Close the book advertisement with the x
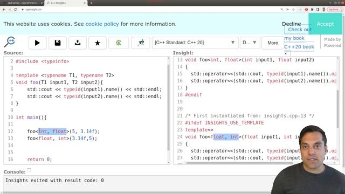This screenshot has height=194, width=345. (x=286, y=53)
